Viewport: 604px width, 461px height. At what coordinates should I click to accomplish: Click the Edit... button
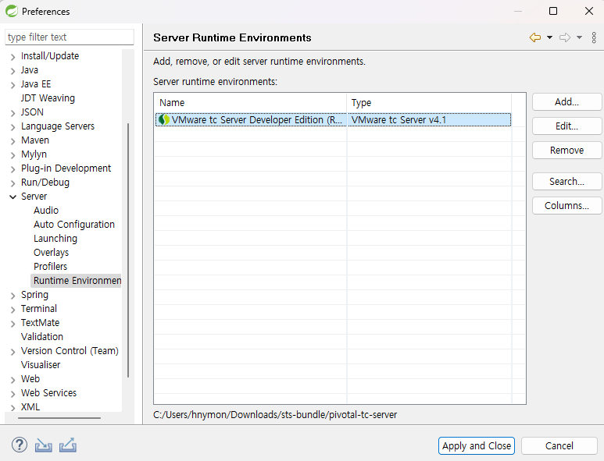click(x=566, y=126)
